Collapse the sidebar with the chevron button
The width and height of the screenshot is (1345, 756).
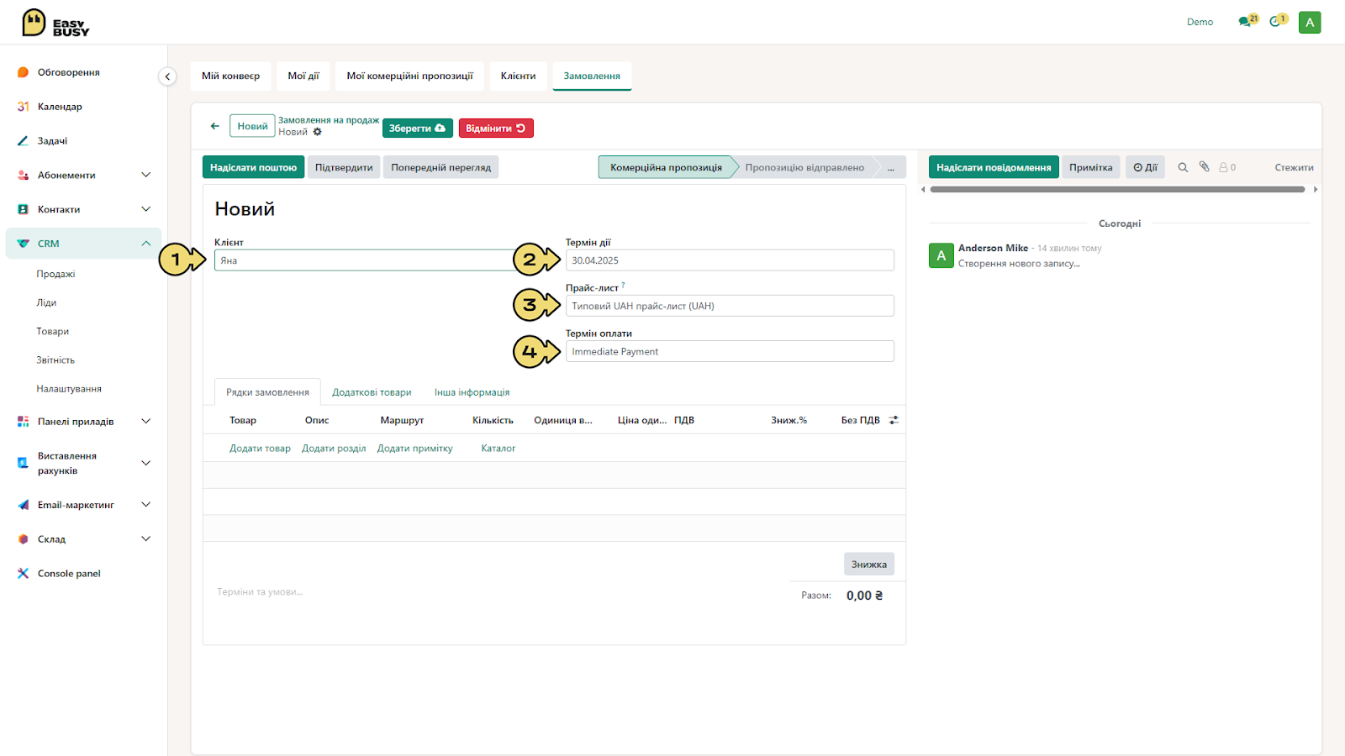pyautogui.click(x=167, y=76)
